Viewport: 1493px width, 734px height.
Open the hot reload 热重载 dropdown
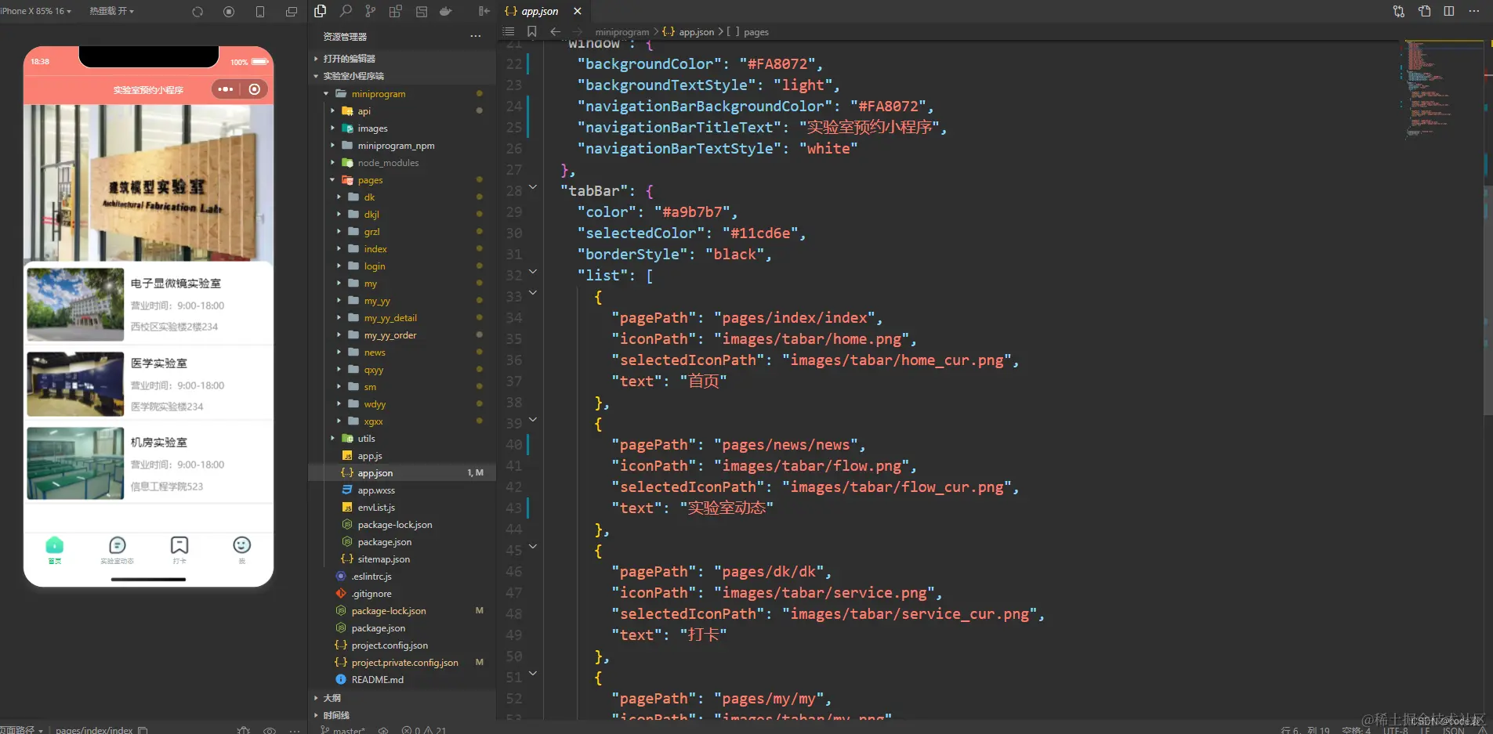click(x=111, y=11)
